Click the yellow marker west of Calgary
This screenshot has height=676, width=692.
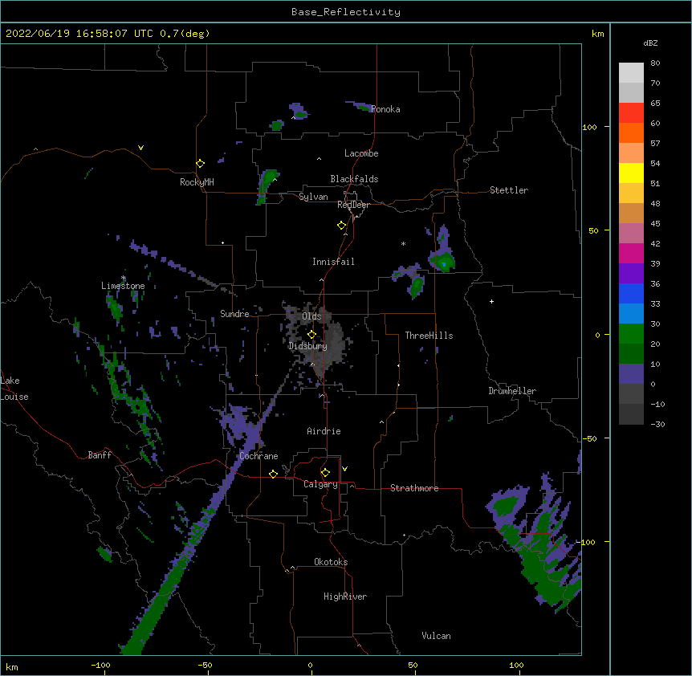tap(273, 474)
